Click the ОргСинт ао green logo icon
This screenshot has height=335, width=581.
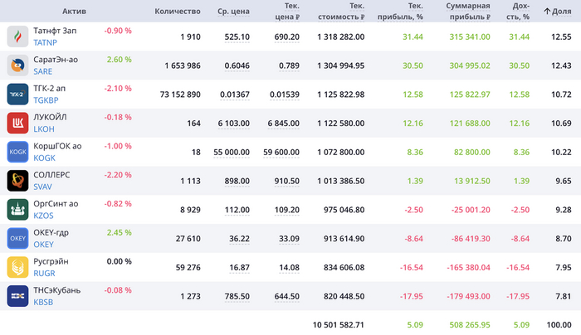click(x=18, y=210)
